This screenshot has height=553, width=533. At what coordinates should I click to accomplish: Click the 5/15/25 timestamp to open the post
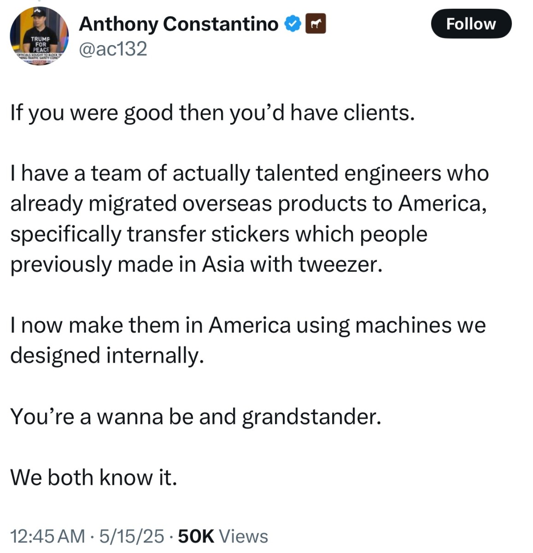pos(130,536)
